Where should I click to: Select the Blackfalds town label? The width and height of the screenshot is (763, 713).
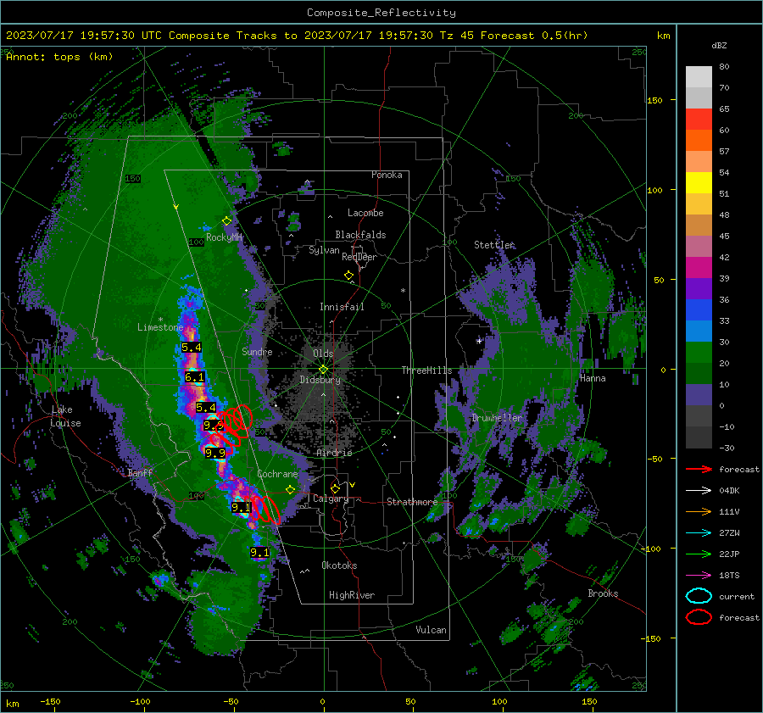pos(360,235)
